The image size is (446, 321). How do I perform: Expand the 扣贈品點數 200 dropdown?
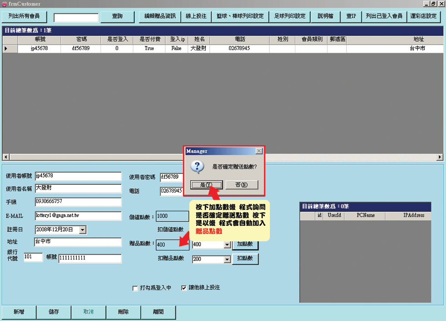point(227,260)
